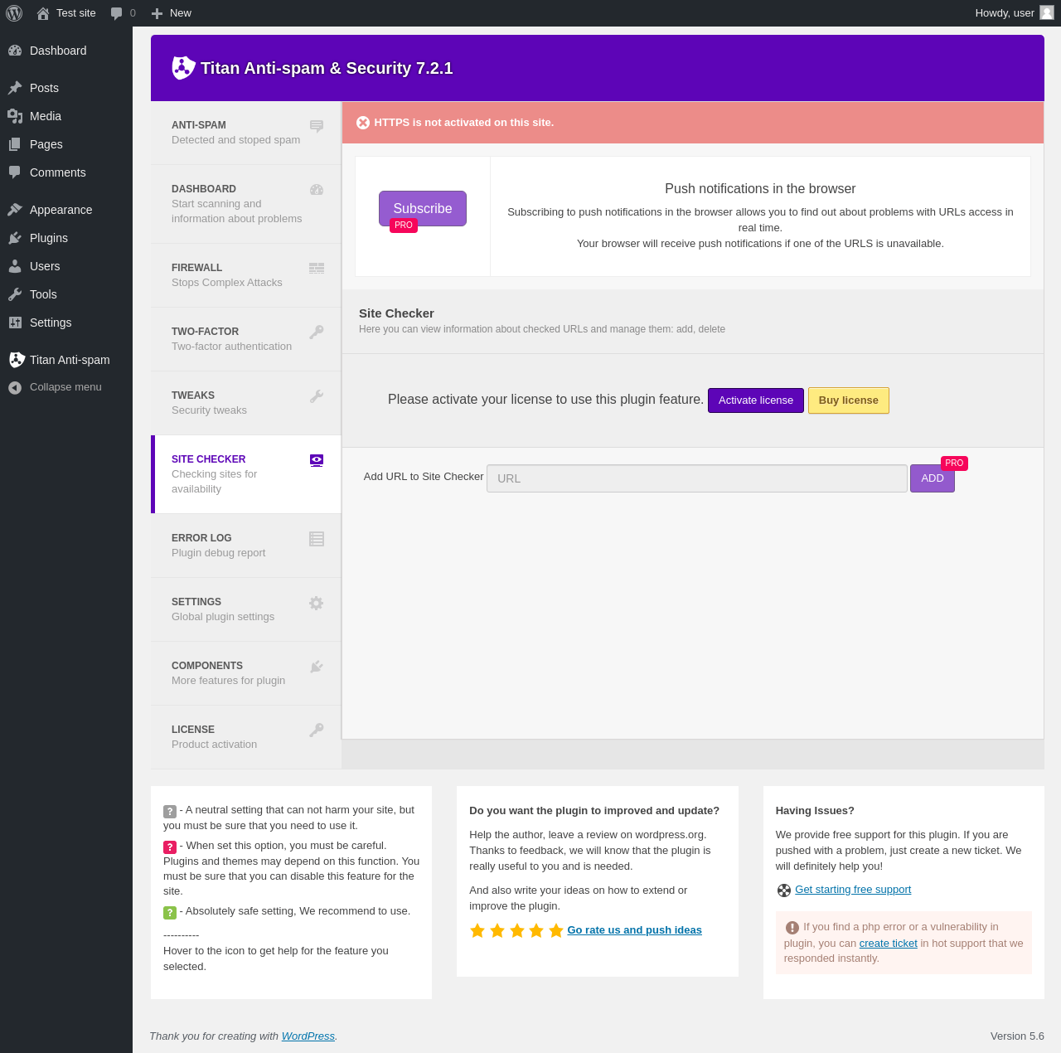The height and width of the screenshot is (1053, 1061).
Task: Open the user avatar in admin bar
Action: pos(1047,12)
